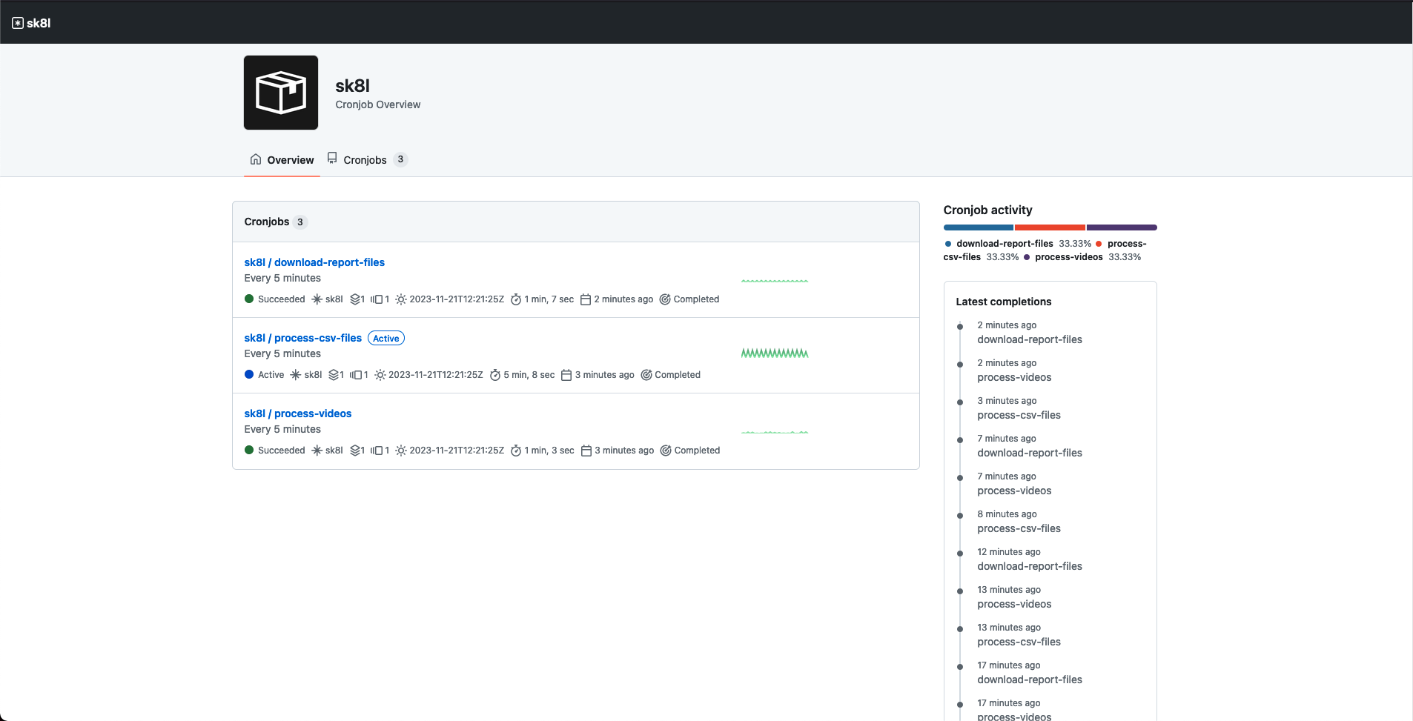The width and height of the screenshot is (1413, 721).
Task: Click blue Active status dot for process-csv-files
Action: (x=249, y=375)
